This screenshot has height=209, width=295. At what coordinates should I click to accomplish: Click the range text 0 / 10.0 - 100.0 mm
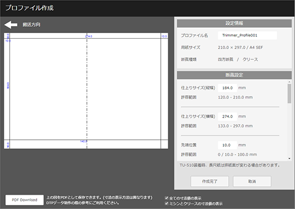point(237,154)
